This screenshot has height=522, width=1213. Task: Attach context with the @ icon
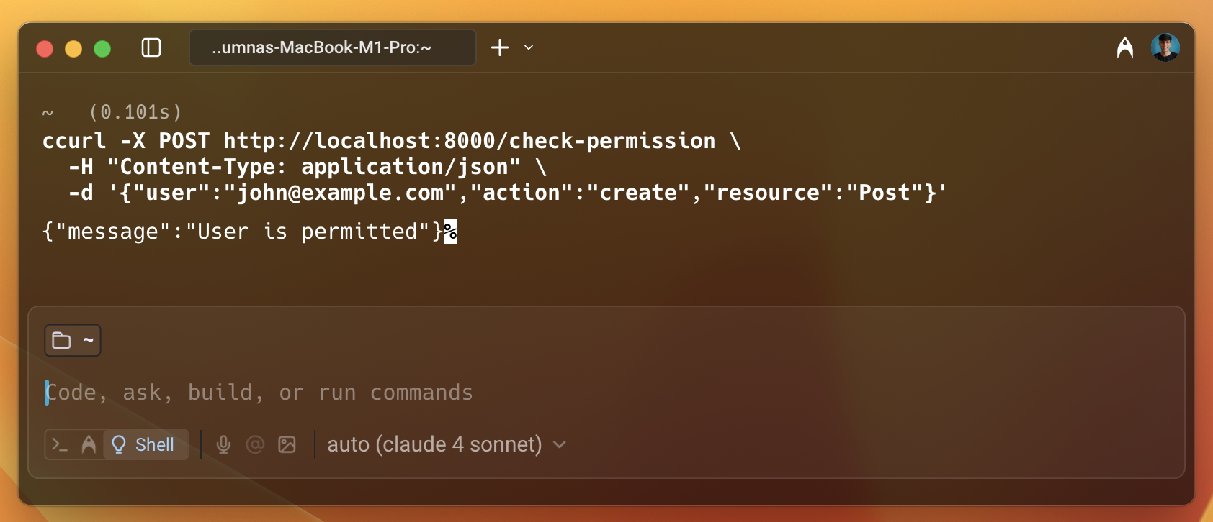(x=255, y=445)
